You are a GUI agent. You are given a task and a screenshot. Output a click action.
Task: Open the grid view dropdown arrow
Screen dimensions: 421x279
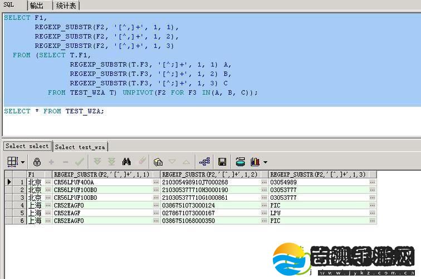22,162
